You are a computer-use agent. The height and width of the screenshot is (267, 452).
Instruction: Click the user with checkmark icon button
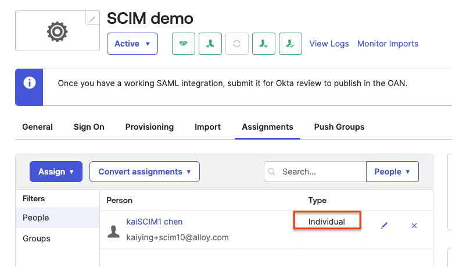coord(290,44)
